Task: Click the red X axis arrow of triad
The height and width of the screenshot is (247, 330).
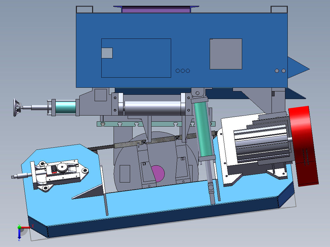Action: 25,227
